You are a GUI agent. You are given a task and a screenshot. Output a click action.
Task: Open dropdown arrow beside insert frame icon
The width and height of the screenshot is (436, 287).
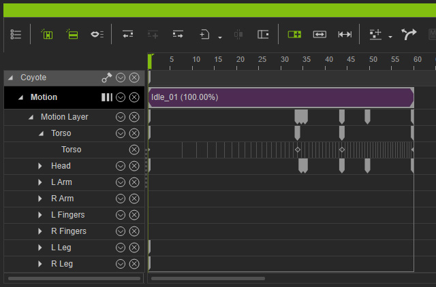point(220,37)
